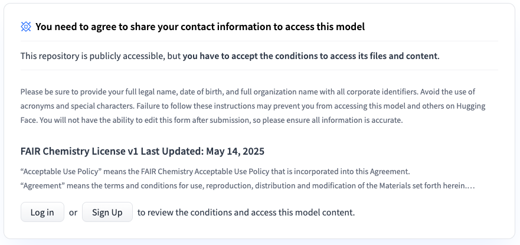
Task: Click the 'May 14, 2025' date text
Action: (240, 151)
